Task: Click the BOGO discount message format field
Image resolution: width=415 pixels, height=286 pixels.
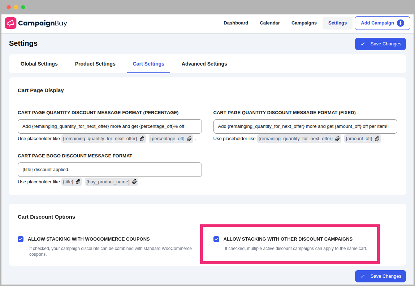Action: click(109, 170)
